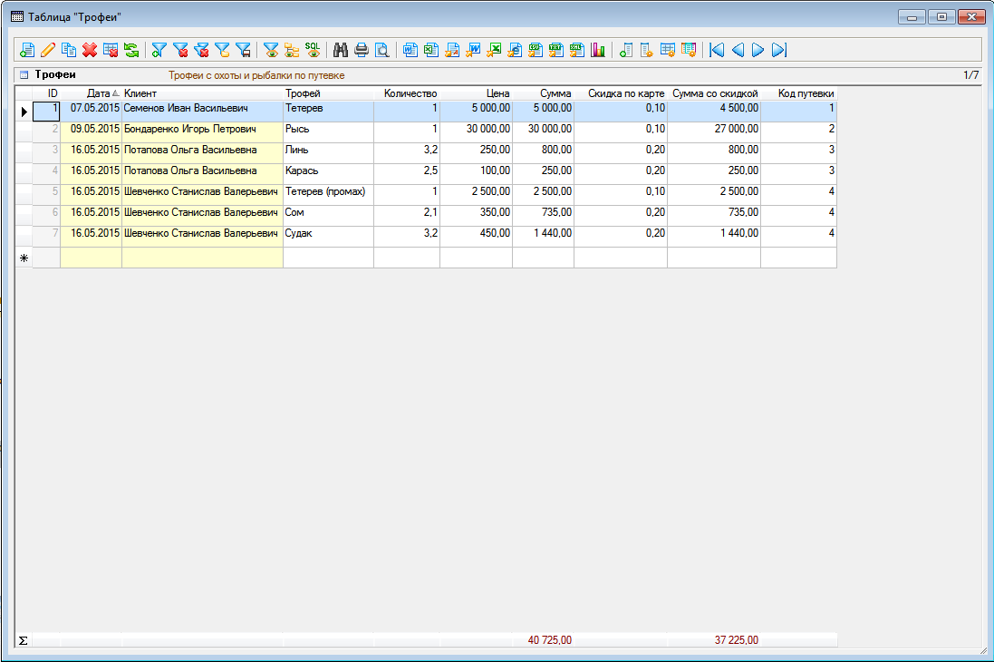Open search with the binoculars icon
Image resolution: width=994 pixels, height=662 pixels.
coord(341,51)
